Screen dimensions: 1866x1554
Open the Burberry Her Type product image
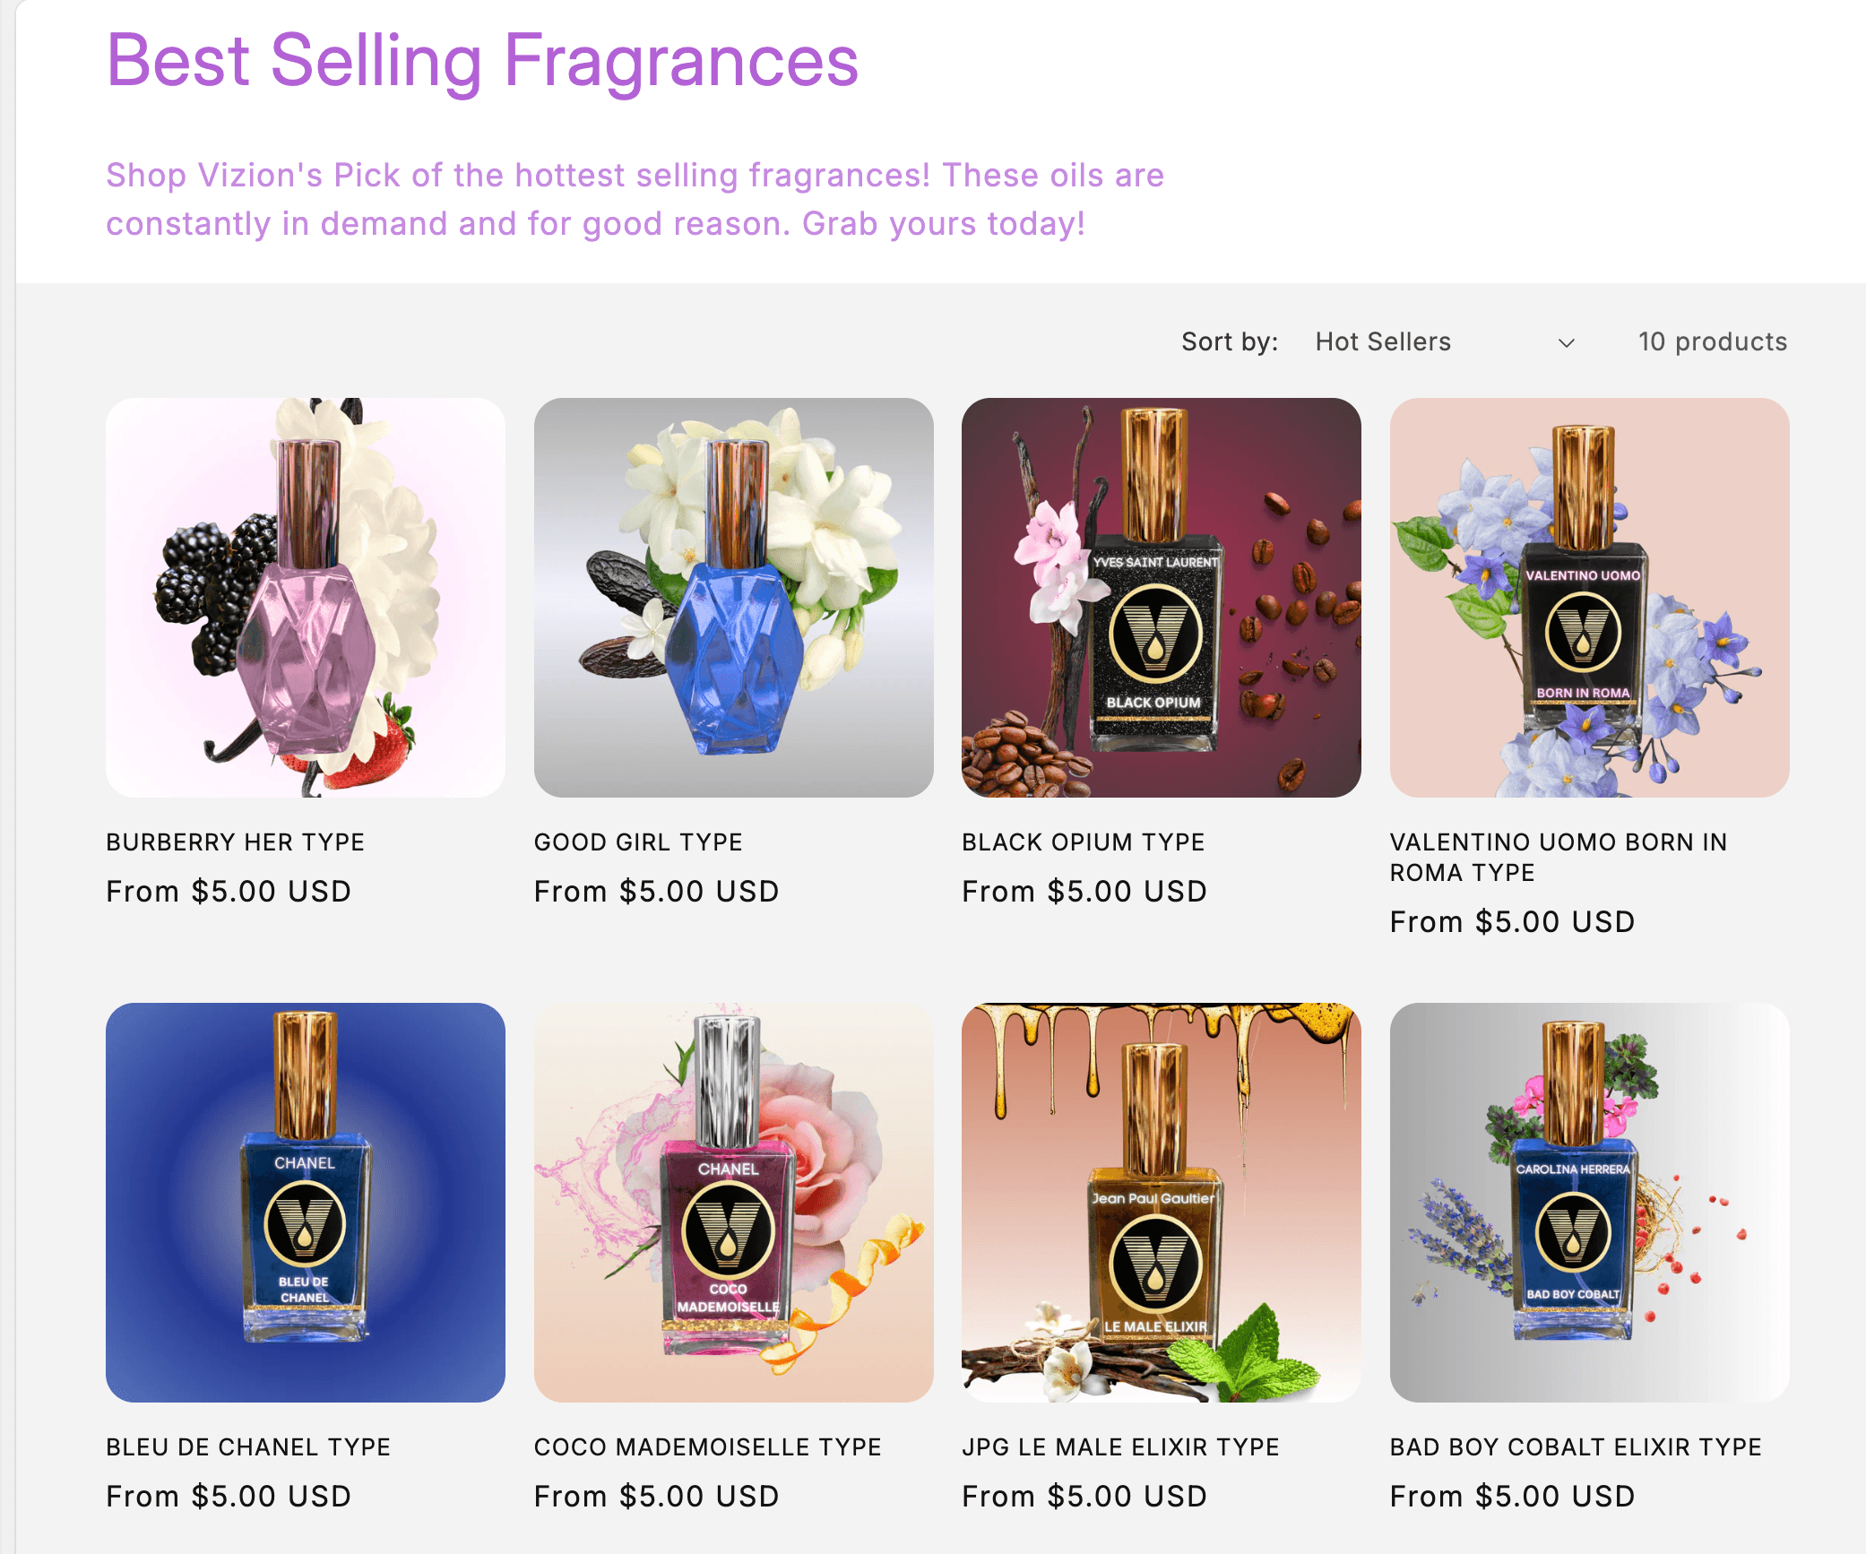coord(306,598)
